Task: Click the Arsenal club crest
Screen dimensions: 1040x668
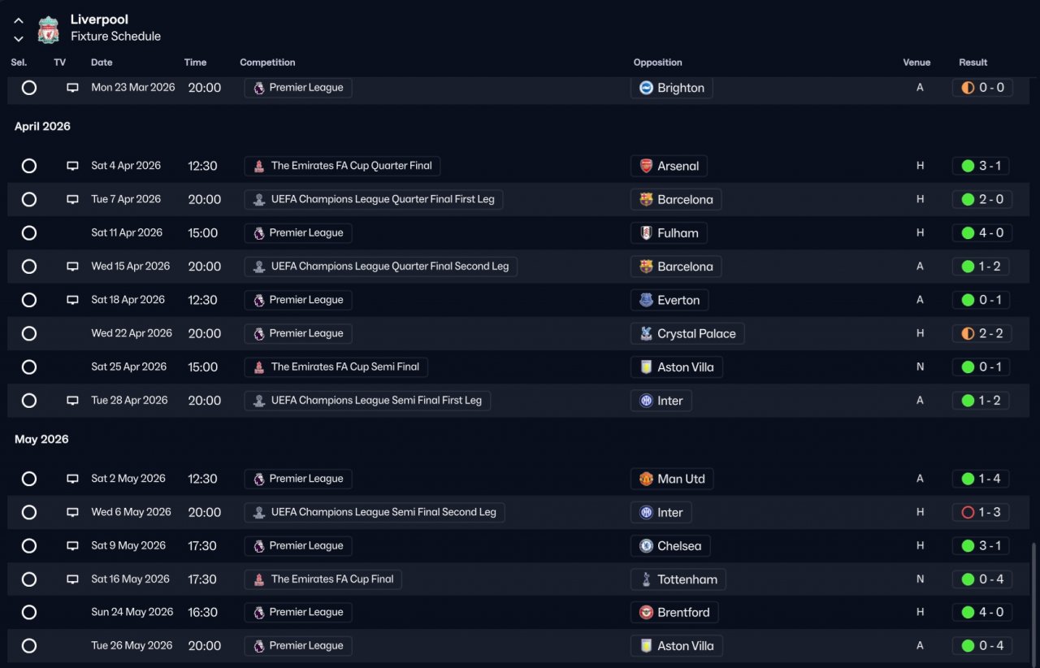Action: coord(646,166)
